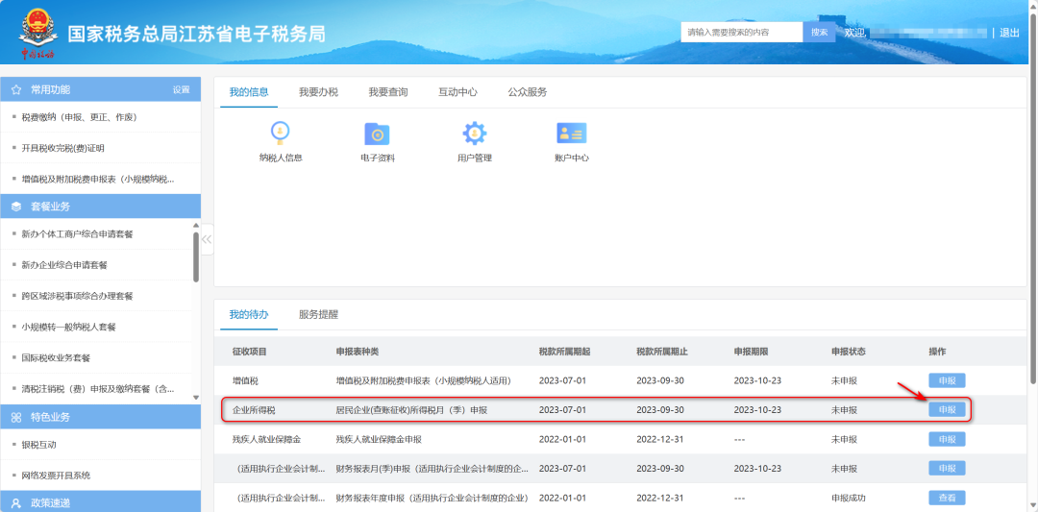Click the 特色业务 grid icon

[x=16, y=417]
